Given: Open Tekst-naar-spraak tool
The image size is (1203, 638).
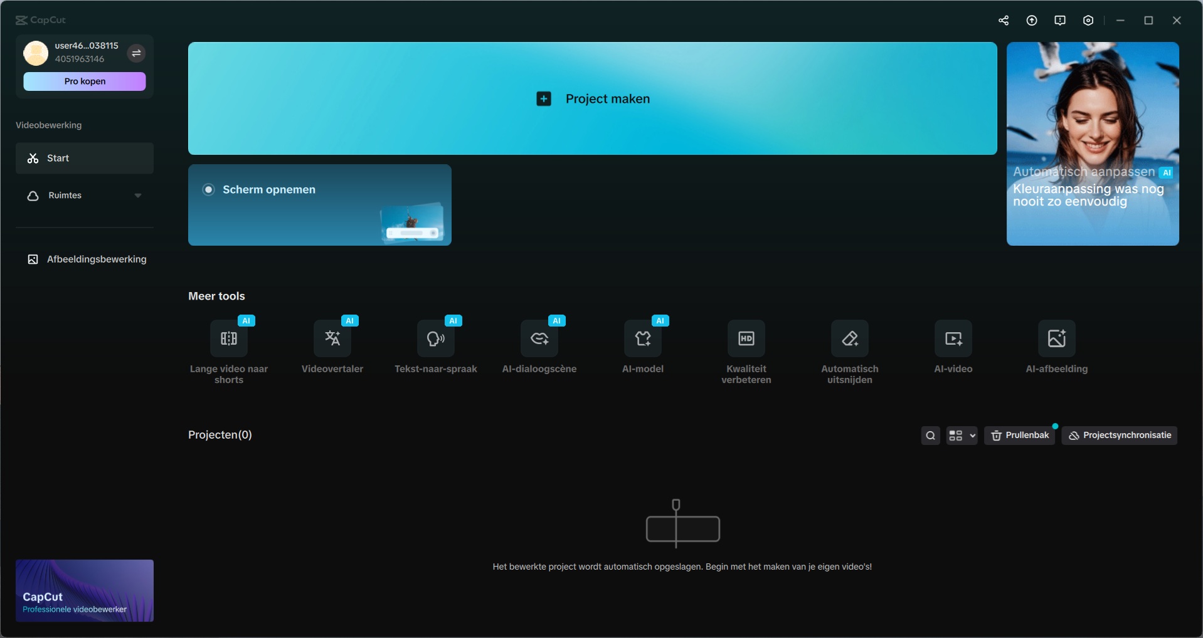Looking at the screenshot, I should (436, 338).
